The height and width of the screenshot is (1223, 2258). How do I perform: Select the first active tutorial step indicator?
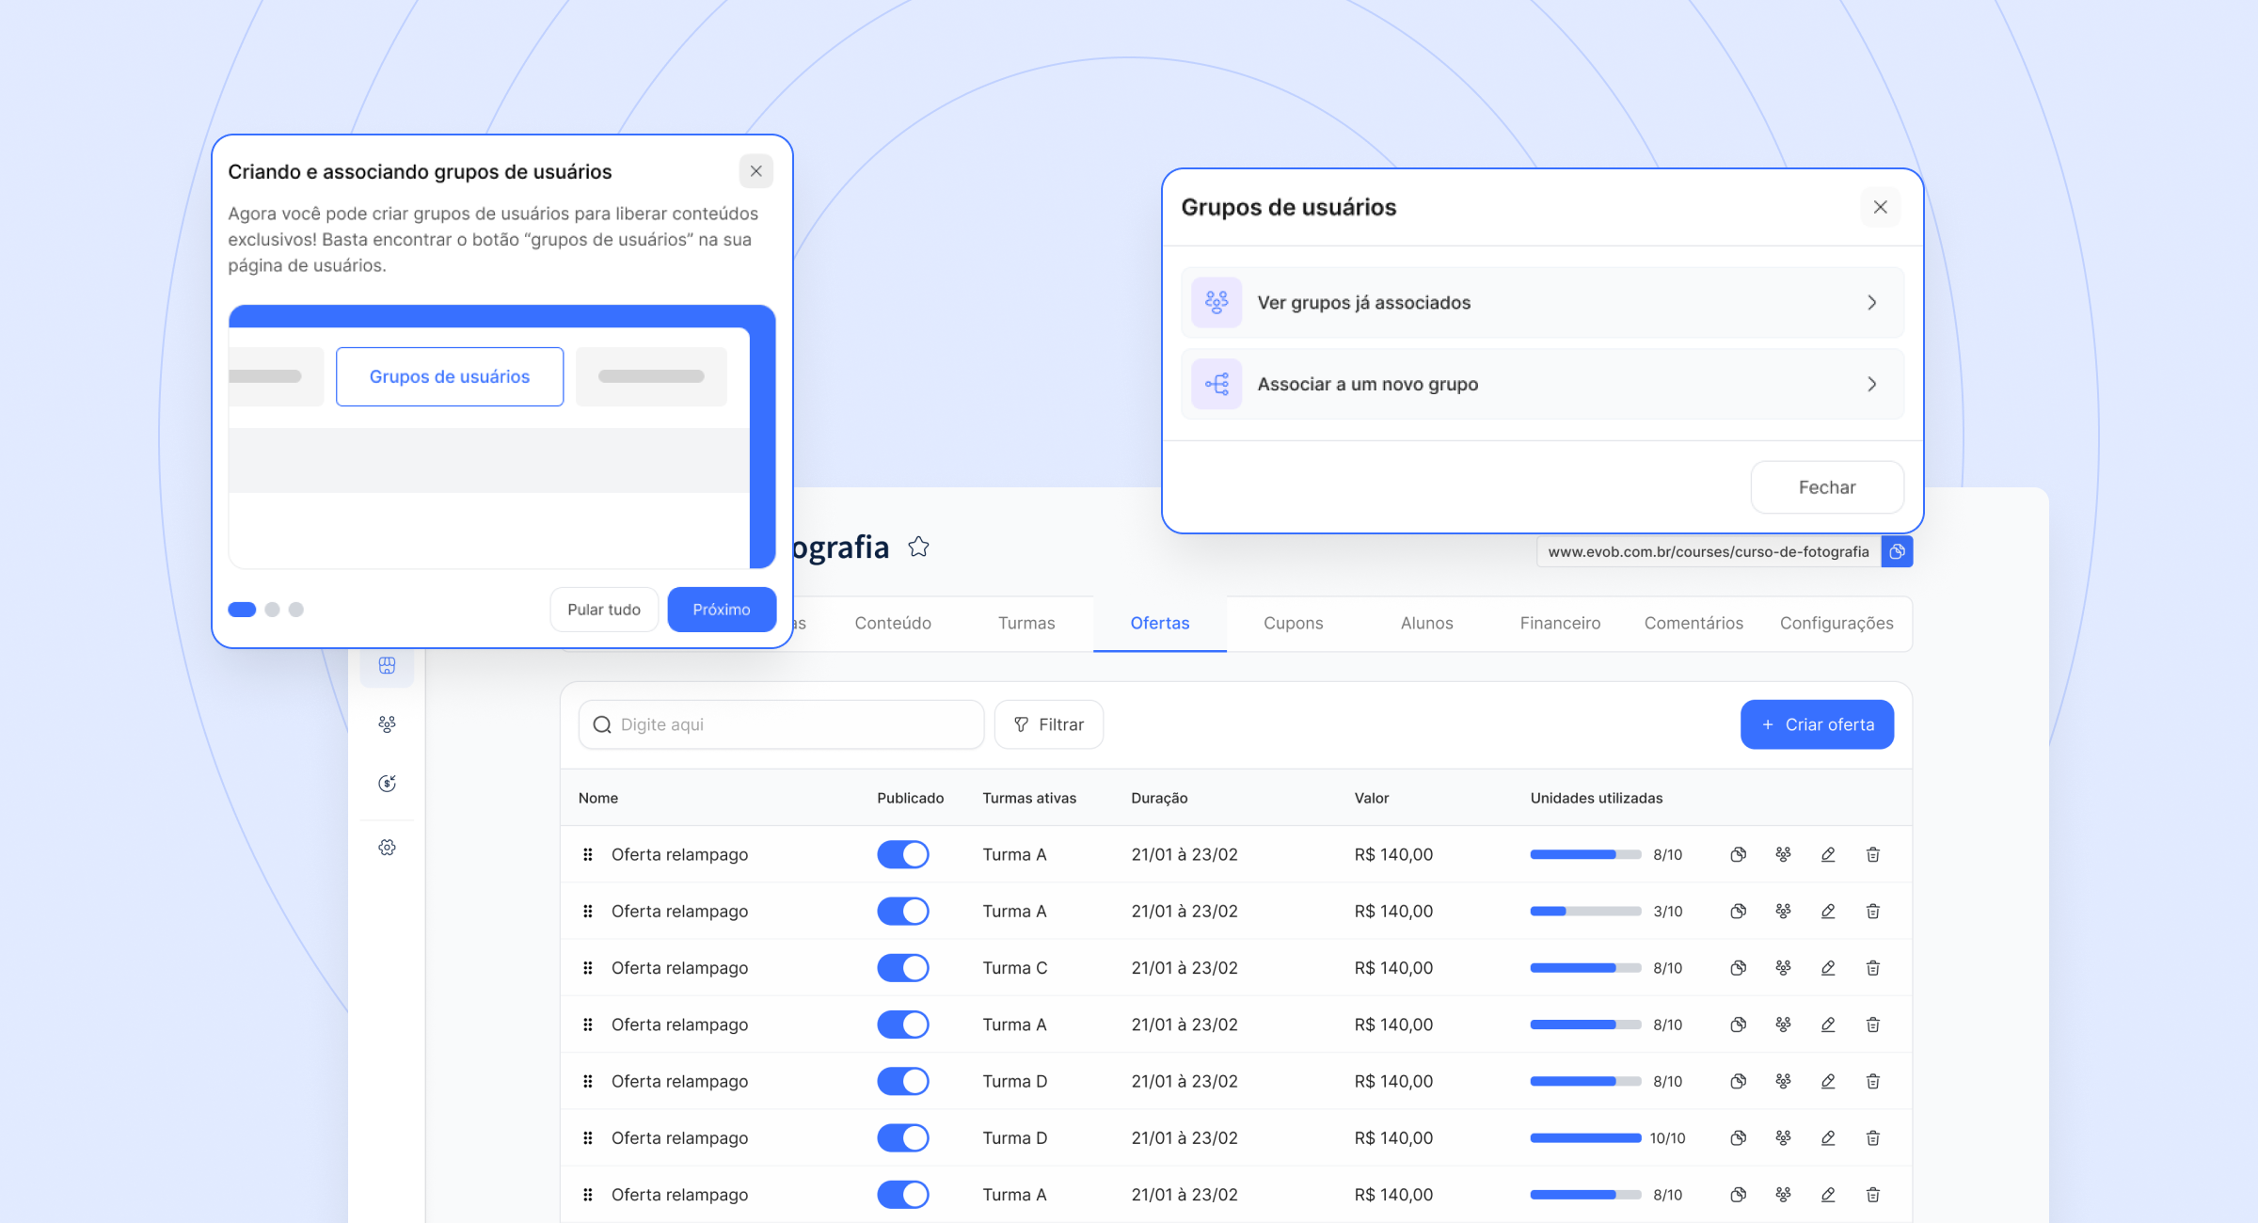click(242, 610)
